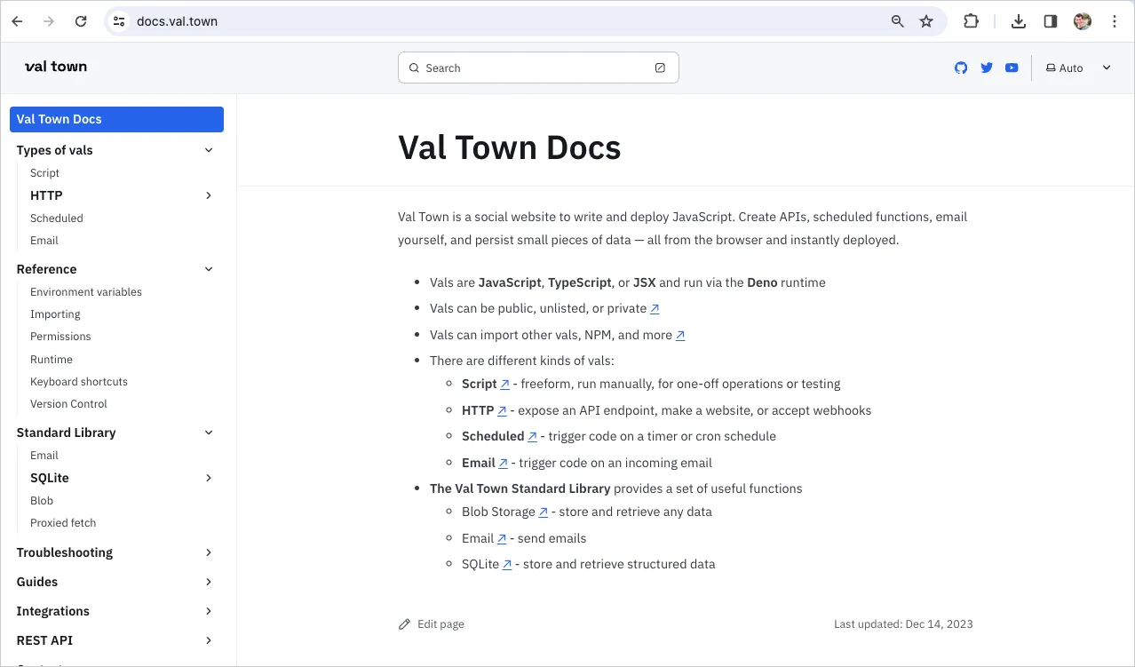Click the browser extensions puzzle icon
This screenshot has width=1135, height=667.
pos(971,20)
